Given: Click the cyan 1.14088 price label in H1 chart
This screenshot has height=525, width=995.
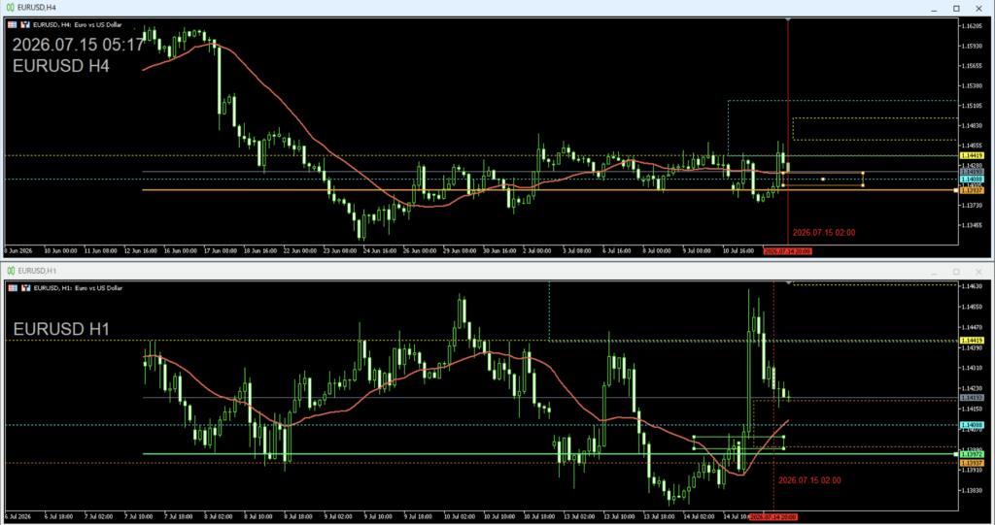Looking at the screenshot, I should [x=972, y=425].
